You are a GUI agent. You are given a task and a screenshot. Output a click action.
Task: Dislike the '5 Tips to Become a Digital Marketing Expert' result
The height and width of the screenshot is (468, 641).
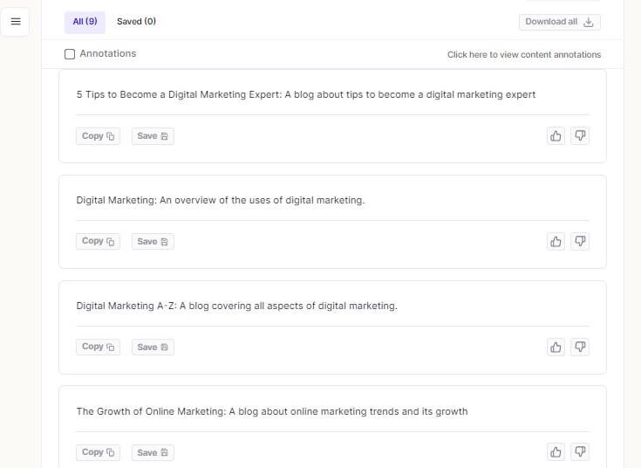580,136
